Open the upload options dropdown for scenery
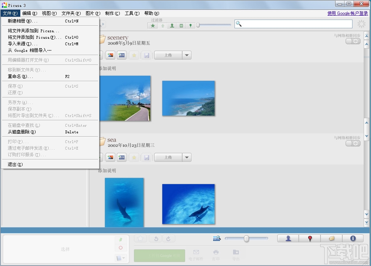This screenshot has width=371, height=266. 187,55
